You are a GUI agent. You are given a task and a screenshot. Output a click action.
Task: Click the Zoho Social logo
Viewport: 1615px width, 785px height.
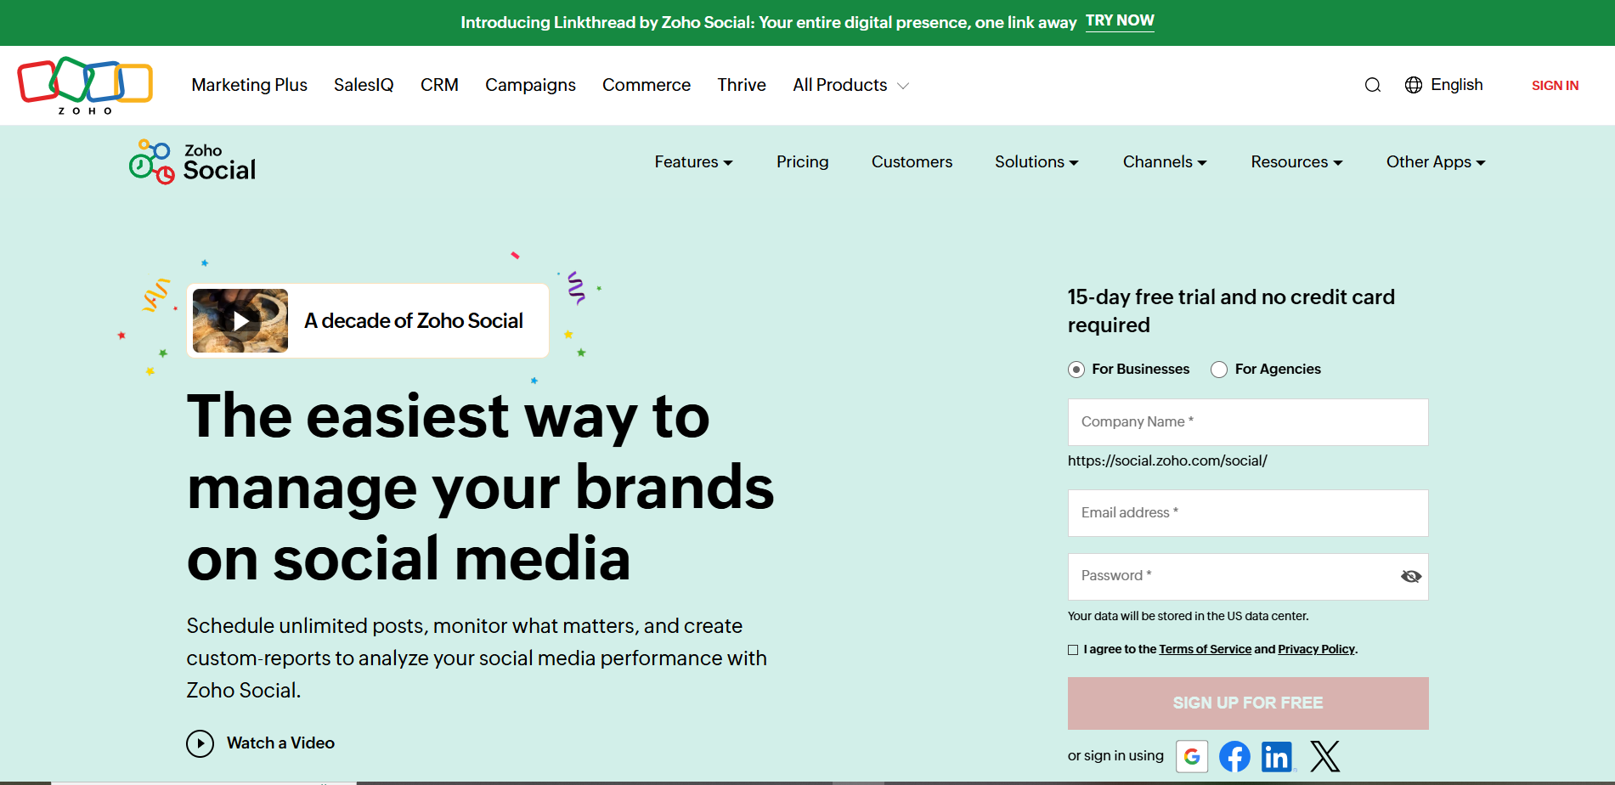(x=193, y=161)
